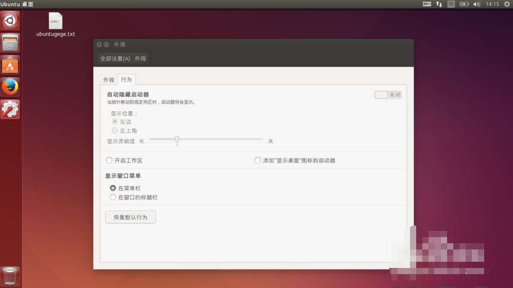This screenshot has width=513, height=288.
Task: Minimize the 外观 settings window
Action: 106,44
